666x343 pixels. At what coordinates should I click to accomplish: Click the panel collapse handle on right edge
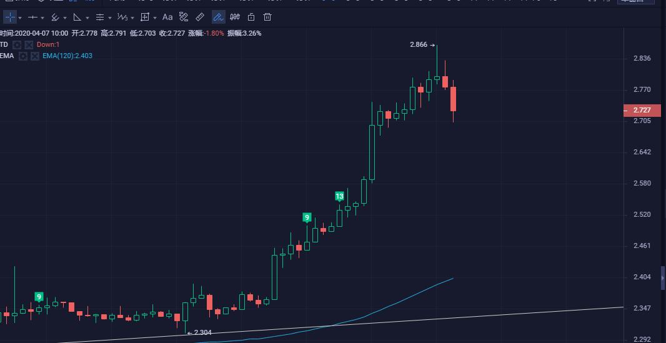(x=663, y=278)
